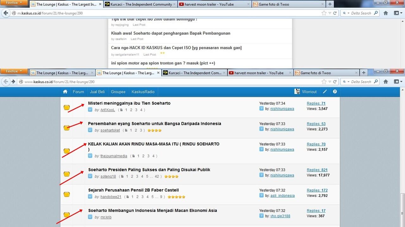Click first-new-post icon beside thejournalmedia

tap(90, 156)
